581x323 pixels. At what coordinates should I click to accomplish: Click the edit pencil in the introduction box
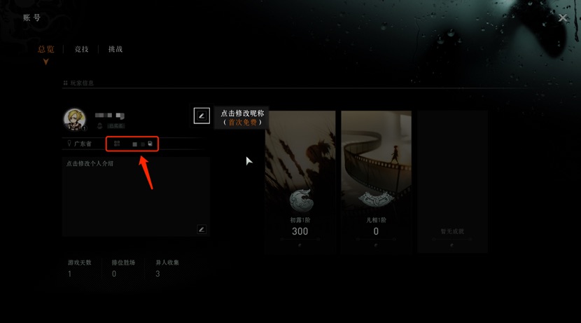click(201, 230)
